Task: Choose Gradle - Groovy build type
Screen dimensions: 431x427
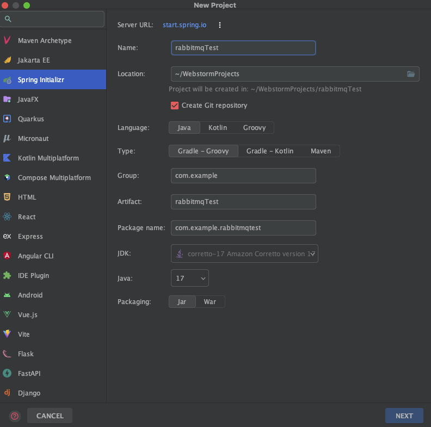Action: point(204,151)
